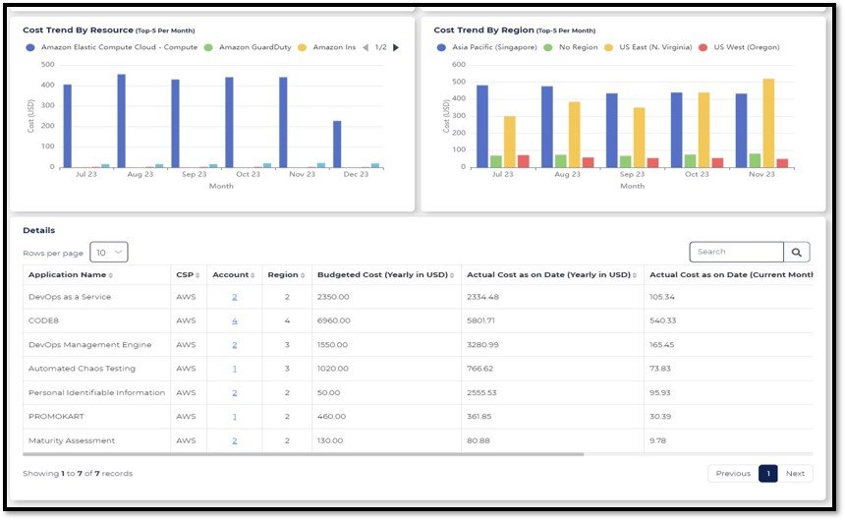
Task: Sort table by Application Name
Action: click(69, 275)
